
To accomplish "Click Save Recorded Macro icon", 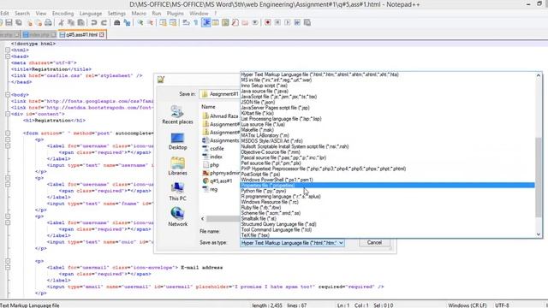I will 307,23.
